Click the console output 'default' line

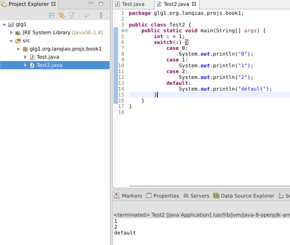[x=125, y=233]
